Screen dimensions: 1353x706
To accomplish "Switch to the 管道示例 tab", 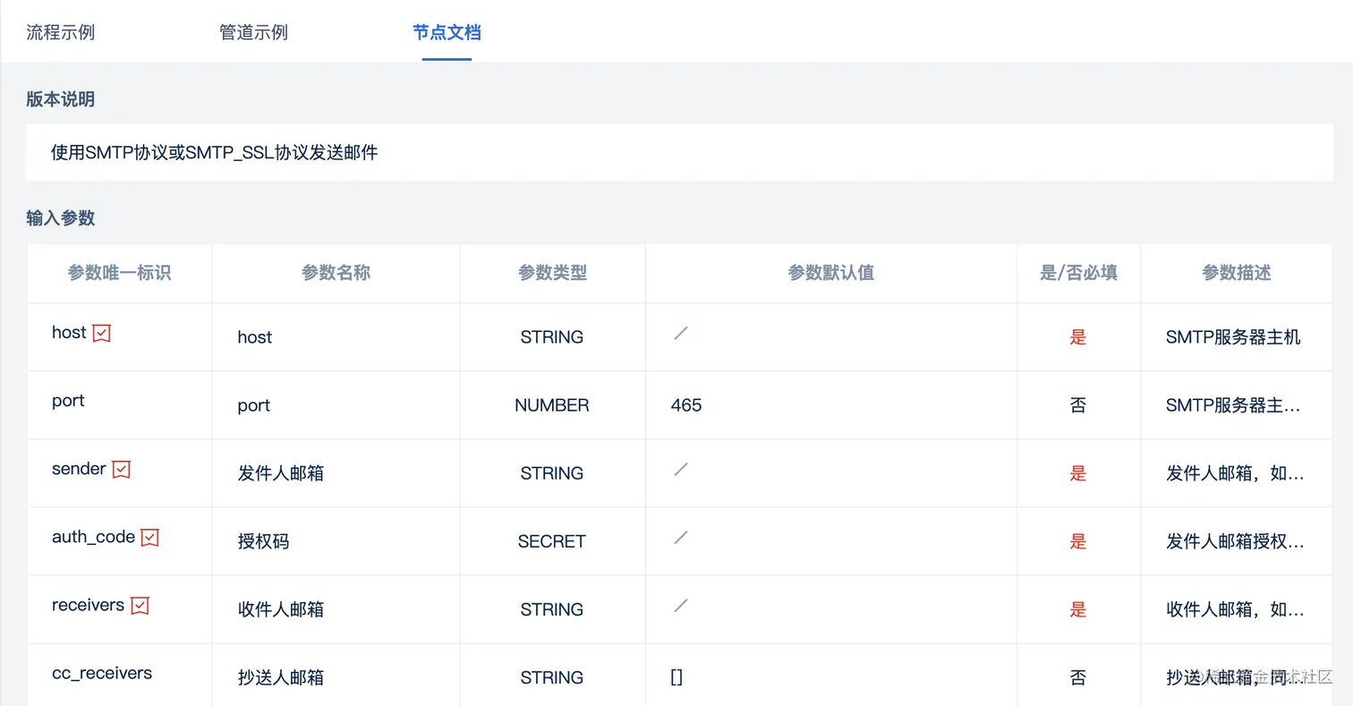I will (x=253, y=33).
